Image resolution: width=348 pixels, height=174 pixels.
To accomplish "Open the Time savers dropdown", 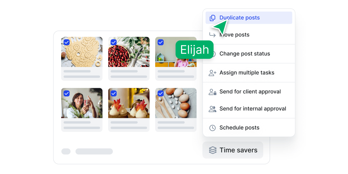I will tap(233, 150).
